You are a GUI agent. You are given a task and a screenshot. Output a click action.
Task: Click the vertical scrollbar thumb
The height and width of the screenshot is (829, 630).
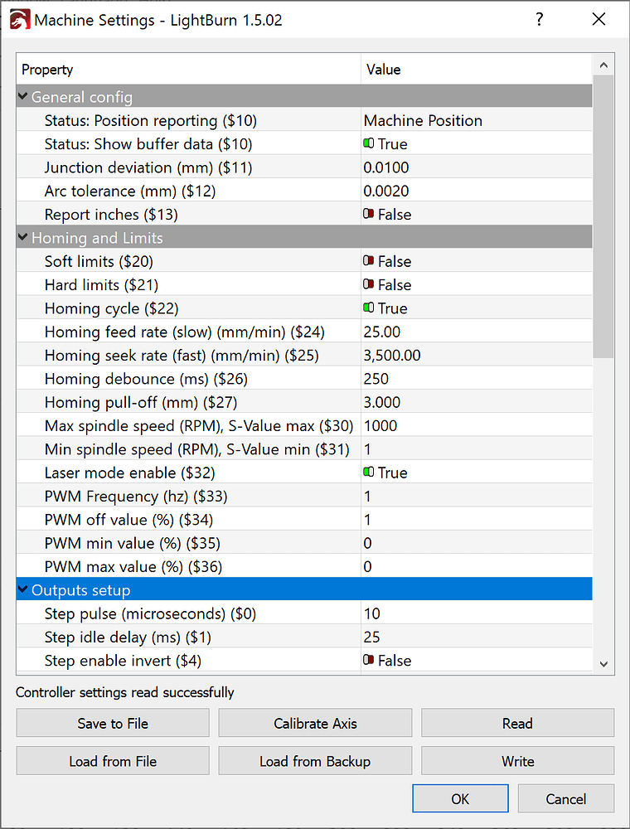603,216
